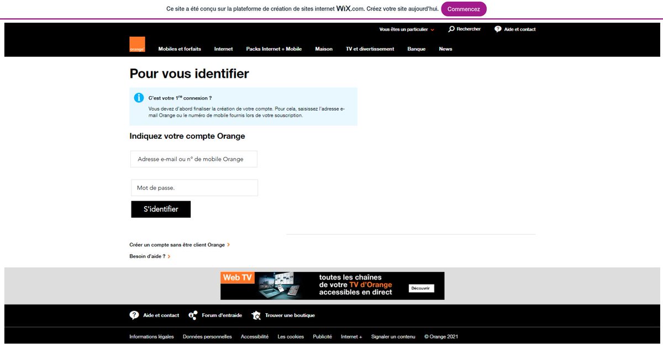Open the Internet menu item

[224, 49]
